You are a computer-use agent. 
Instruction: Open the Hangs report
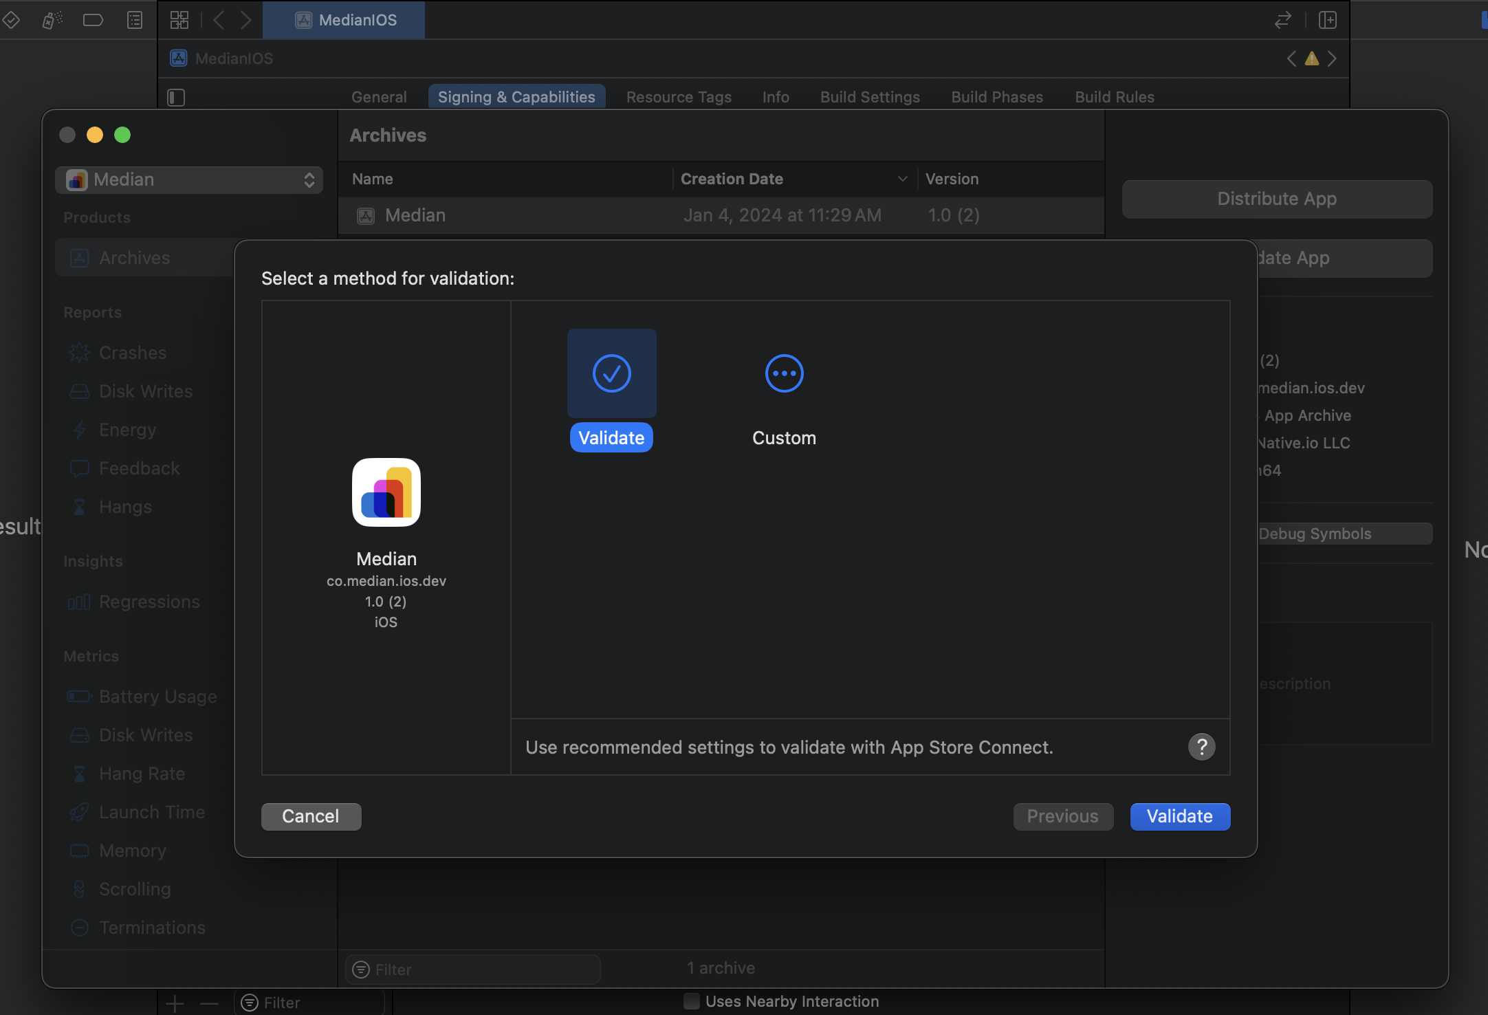pyautogui.click(x=125, y=507)
